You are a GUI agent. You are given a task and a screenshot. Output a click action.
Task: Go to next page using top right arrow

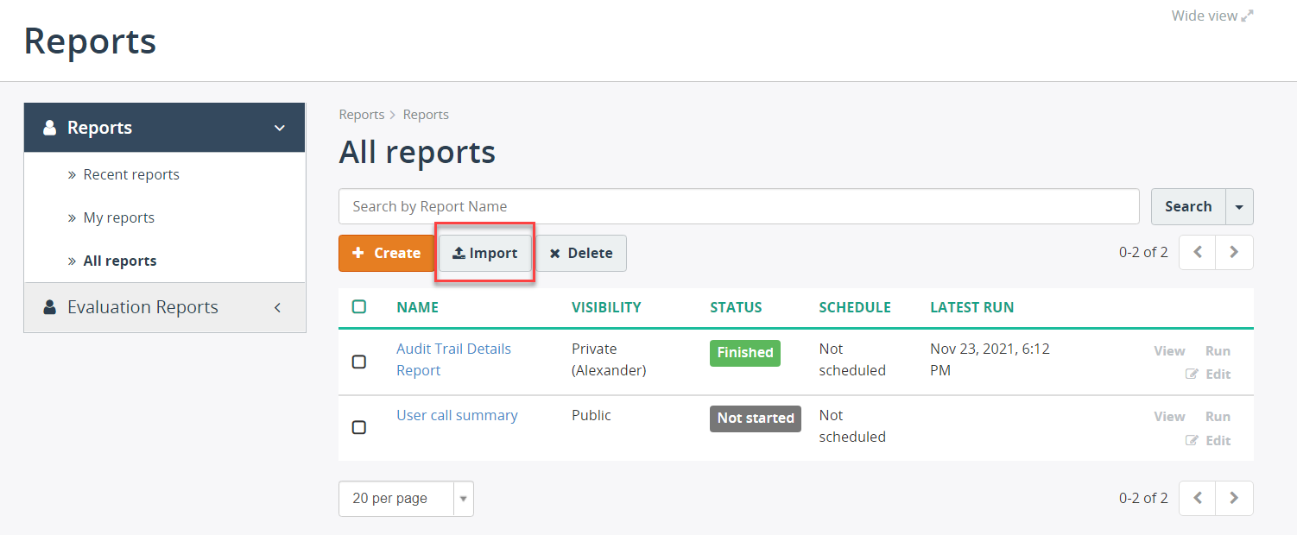(x=1234, y=252)
